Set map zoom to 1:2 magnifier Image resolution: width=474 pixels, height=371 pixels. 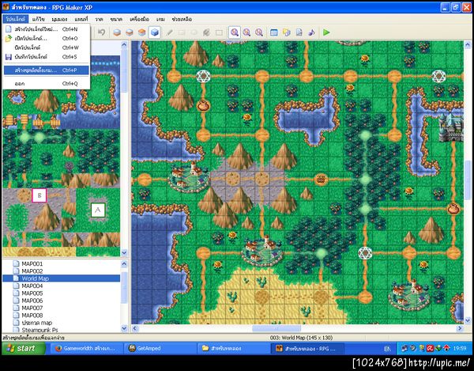click(x=246, y=32)
